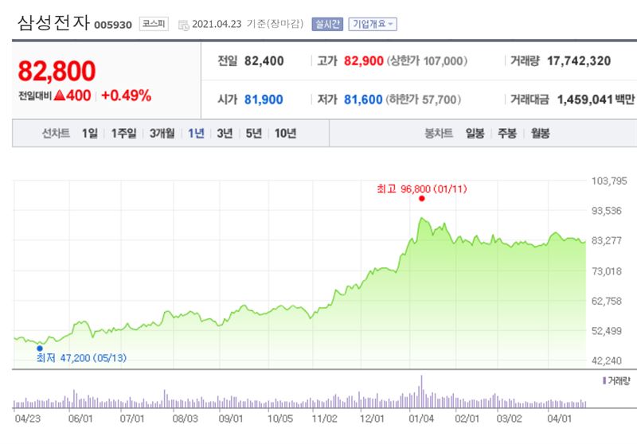Viewport: 637px width, 444px height.
Task: Open the 기업개요 dropdown
Action: 372,24
